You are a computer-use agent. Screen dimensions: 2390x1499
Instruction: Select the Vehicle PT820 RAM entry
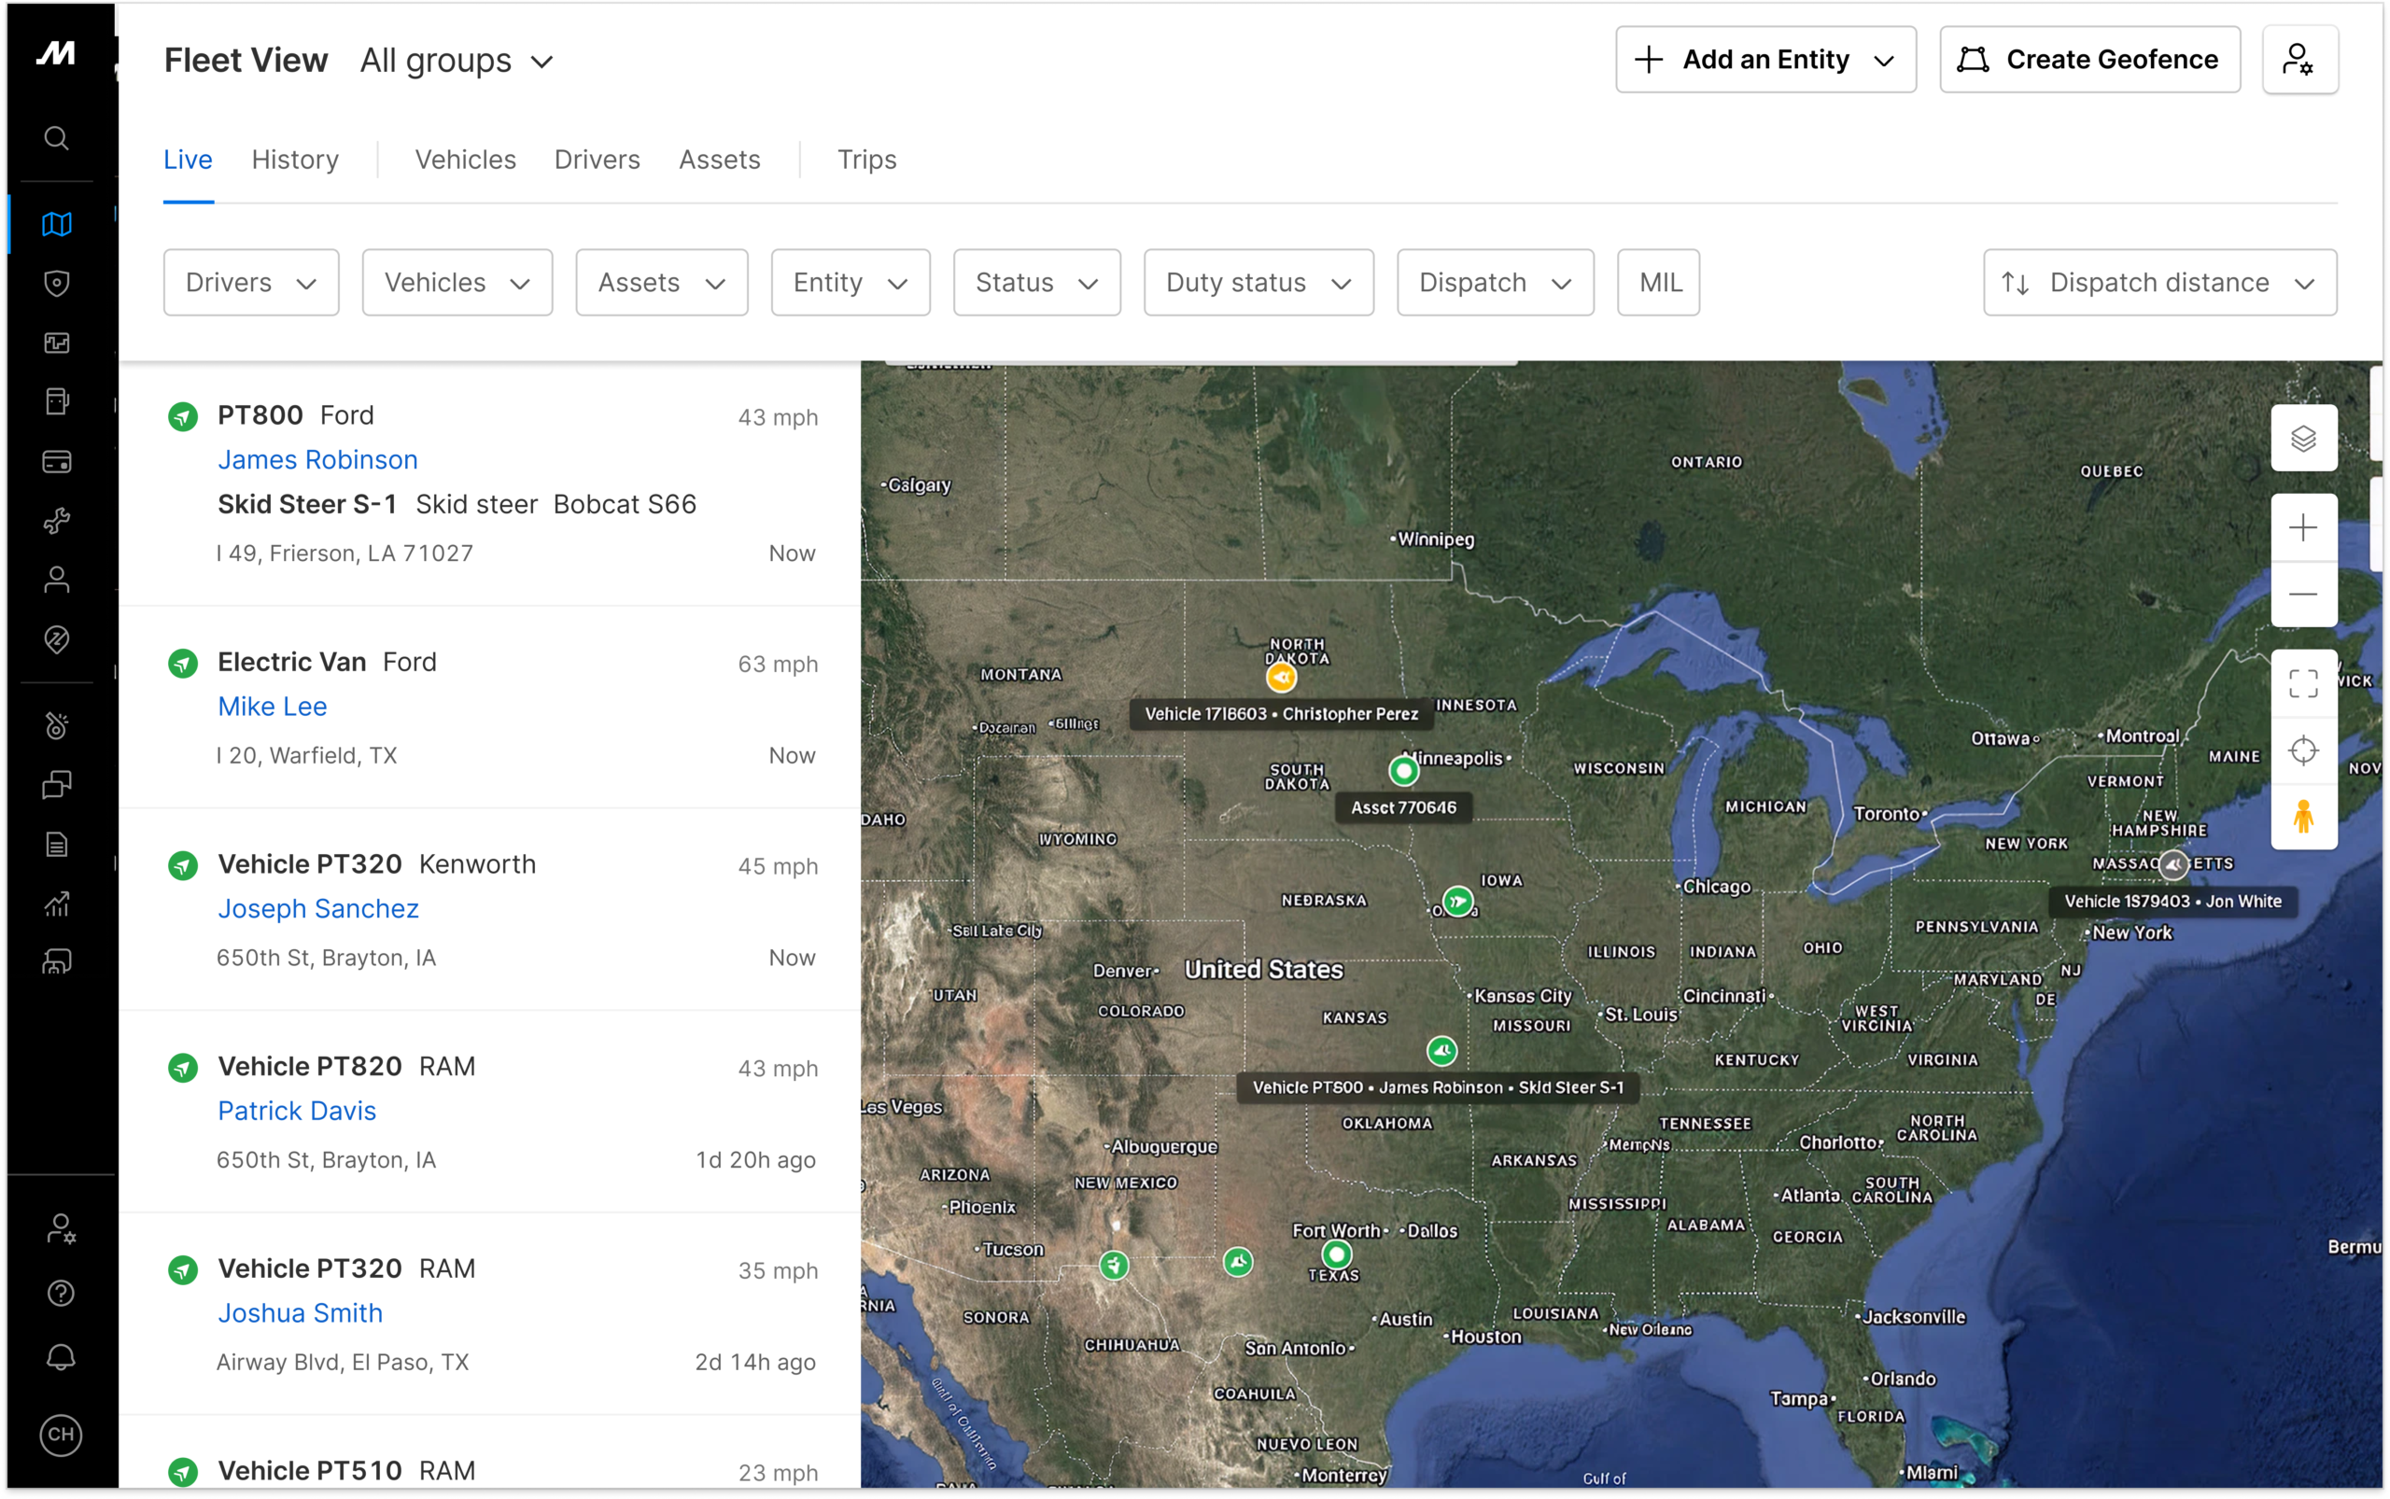pos(491,1113)
